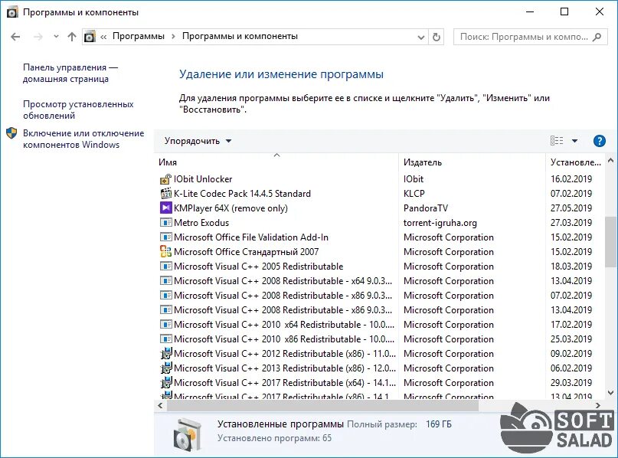This screenshot has width=618, height=458.
Task: Click the Microsoft Office Стандартный 2007 icon
Action: click(166, 251)
